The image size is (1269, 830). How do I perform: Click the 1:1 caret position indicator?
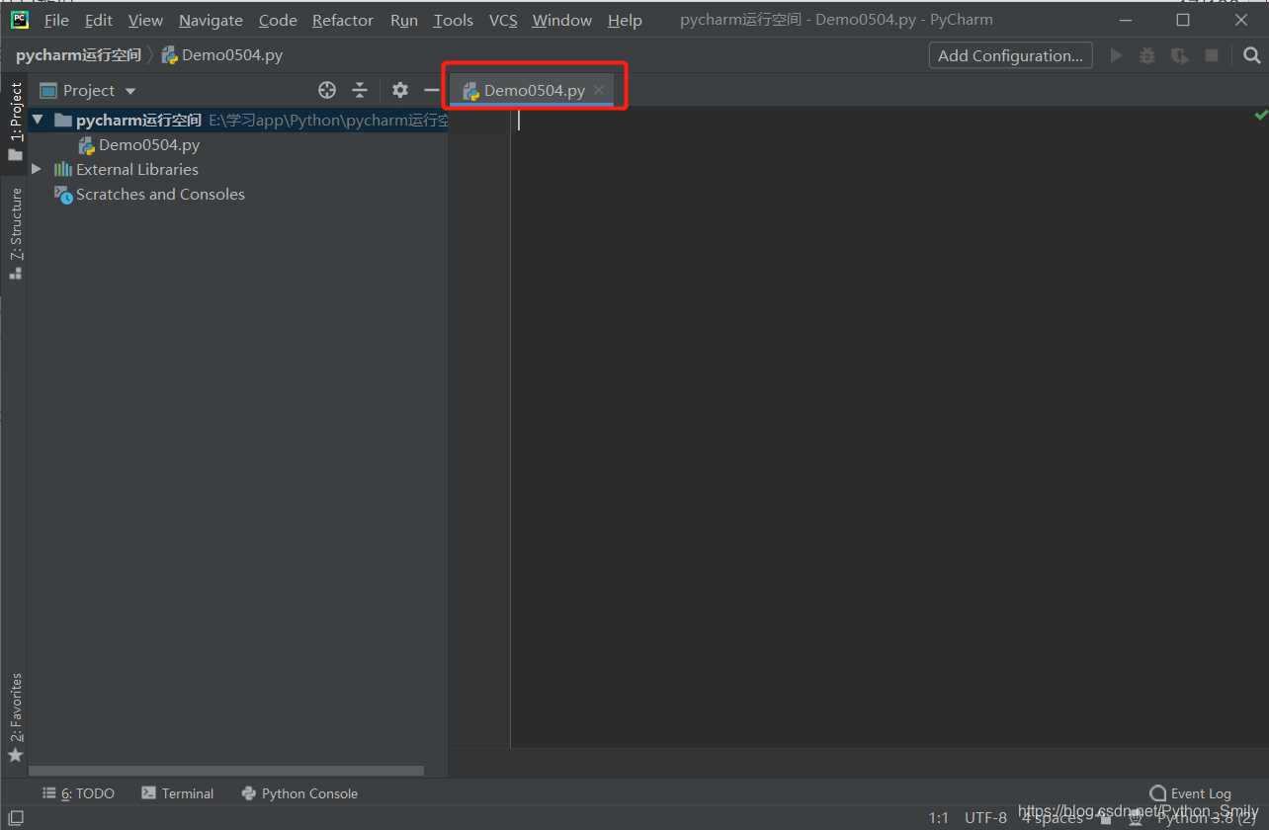point(939,818)
